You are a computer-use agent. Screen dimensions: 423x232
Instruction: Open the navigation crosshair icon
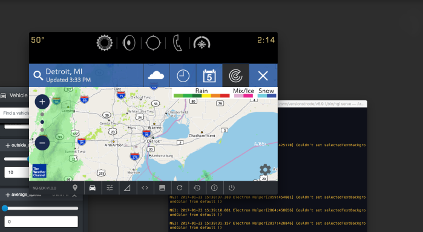(x=153, y=43)
